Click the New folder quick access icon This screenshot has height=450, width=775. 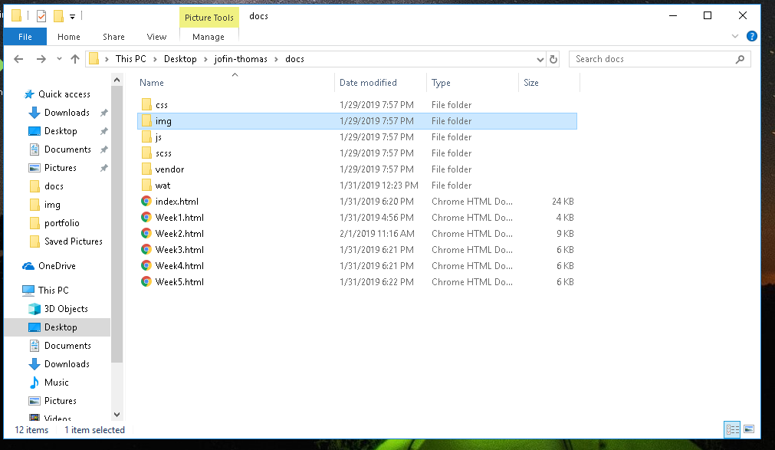click(58, 16)
